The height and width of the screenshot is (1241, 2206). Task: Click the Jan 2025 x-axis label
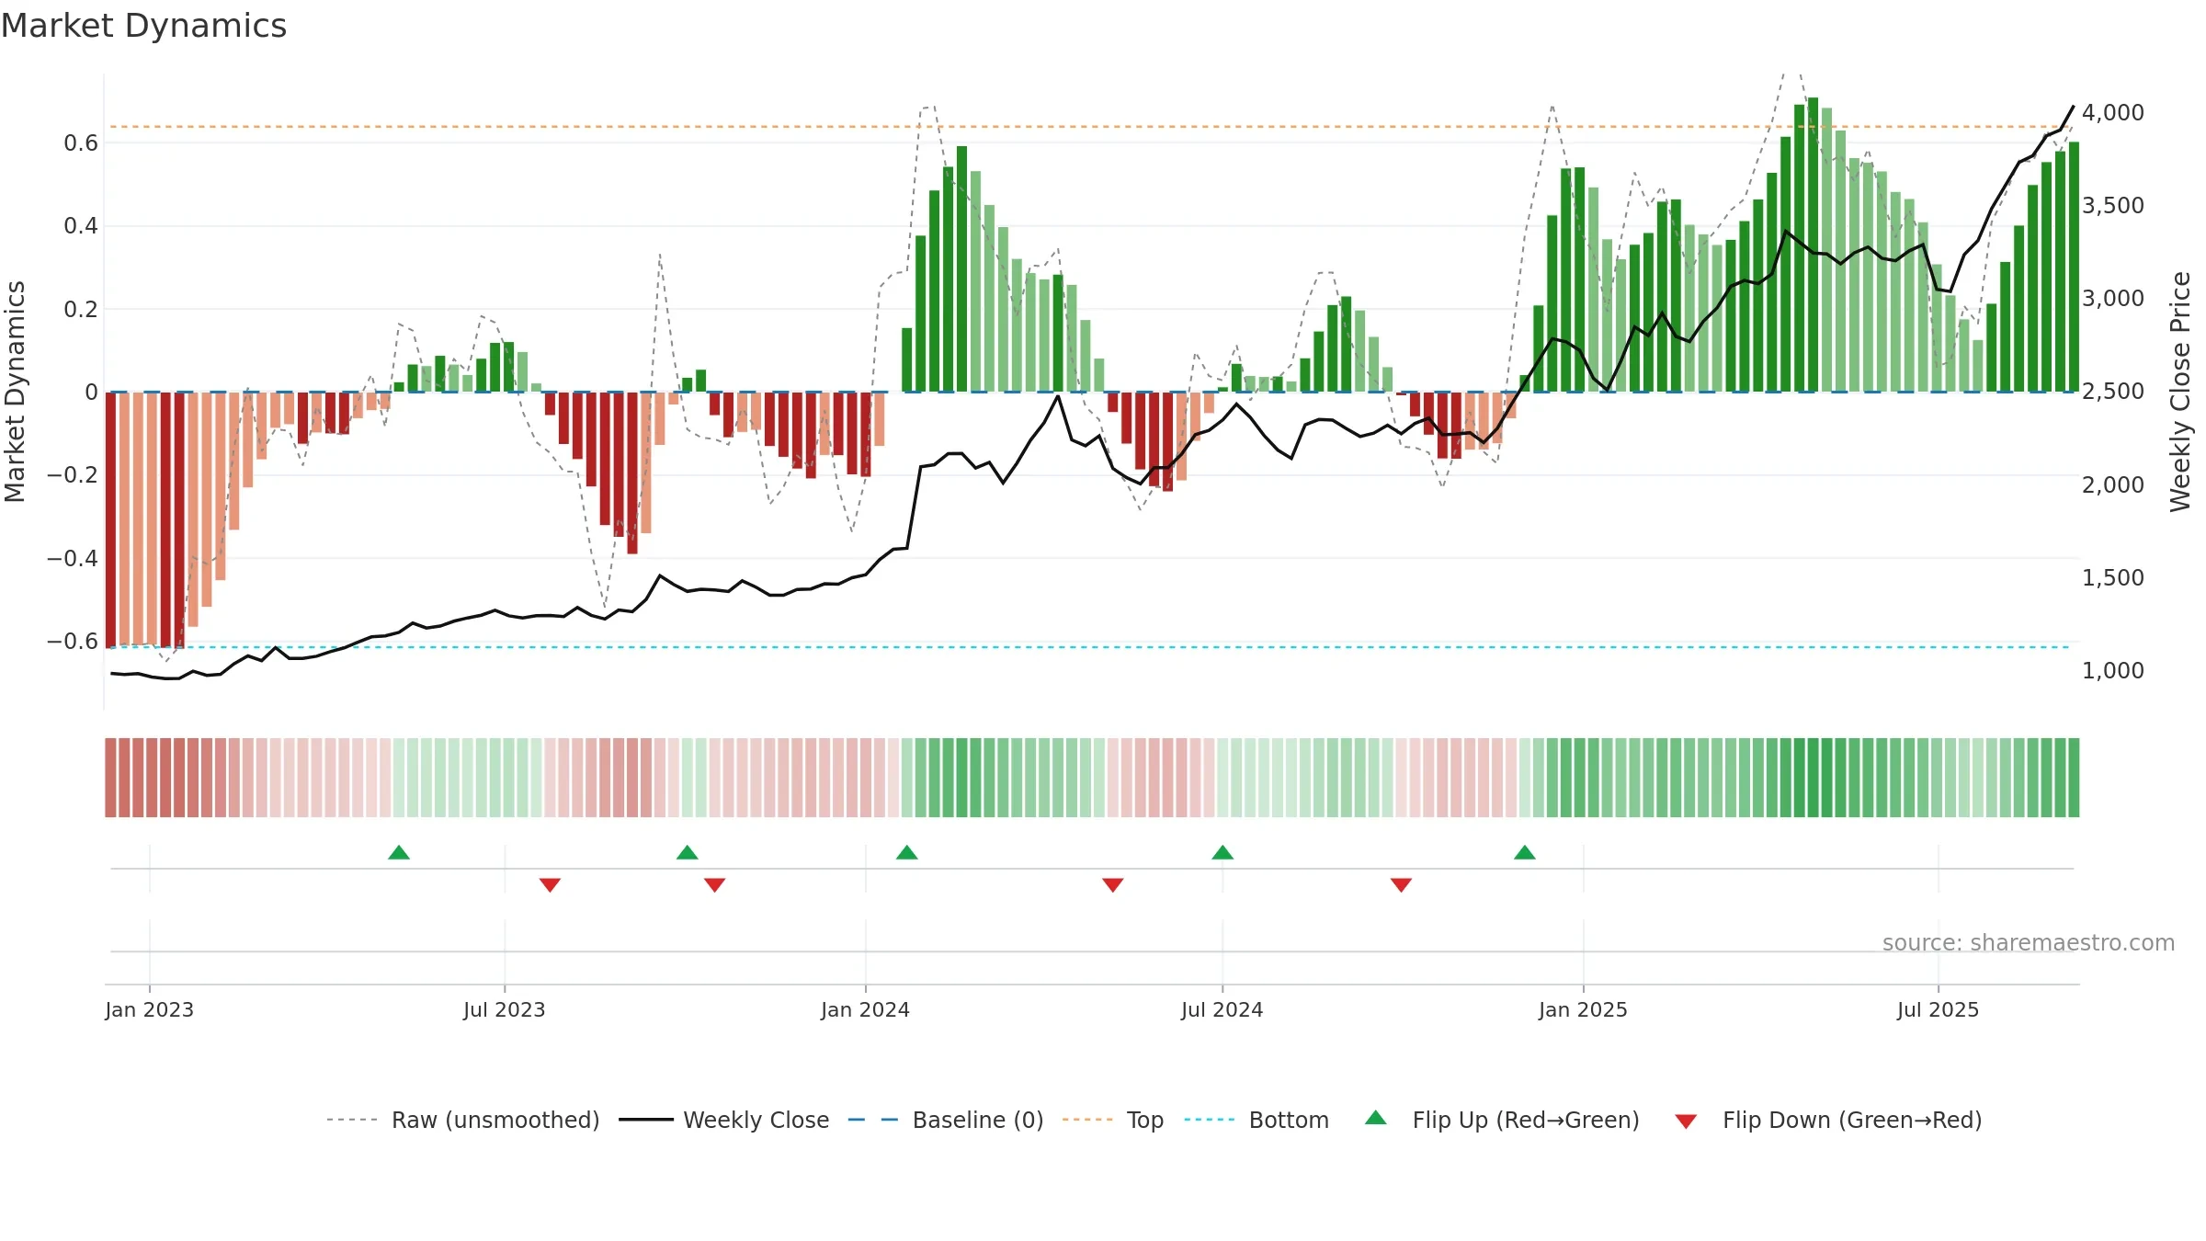point(1583,1009)
